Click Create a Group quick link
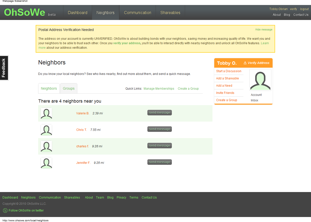Viewport: 311px width, 222px height. coord(188,89)
